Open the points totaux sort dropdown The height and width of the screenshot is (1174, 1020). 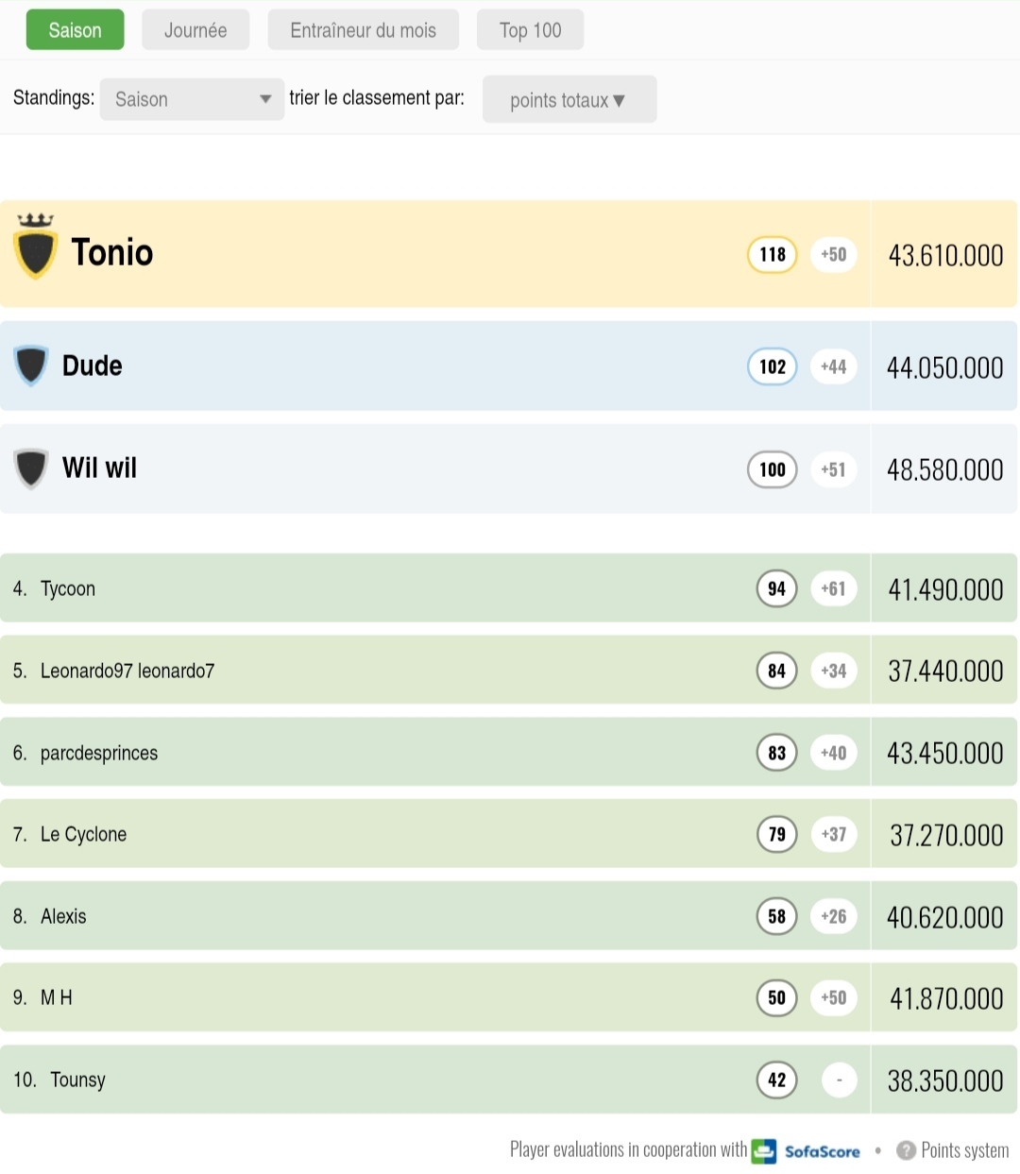569,100
